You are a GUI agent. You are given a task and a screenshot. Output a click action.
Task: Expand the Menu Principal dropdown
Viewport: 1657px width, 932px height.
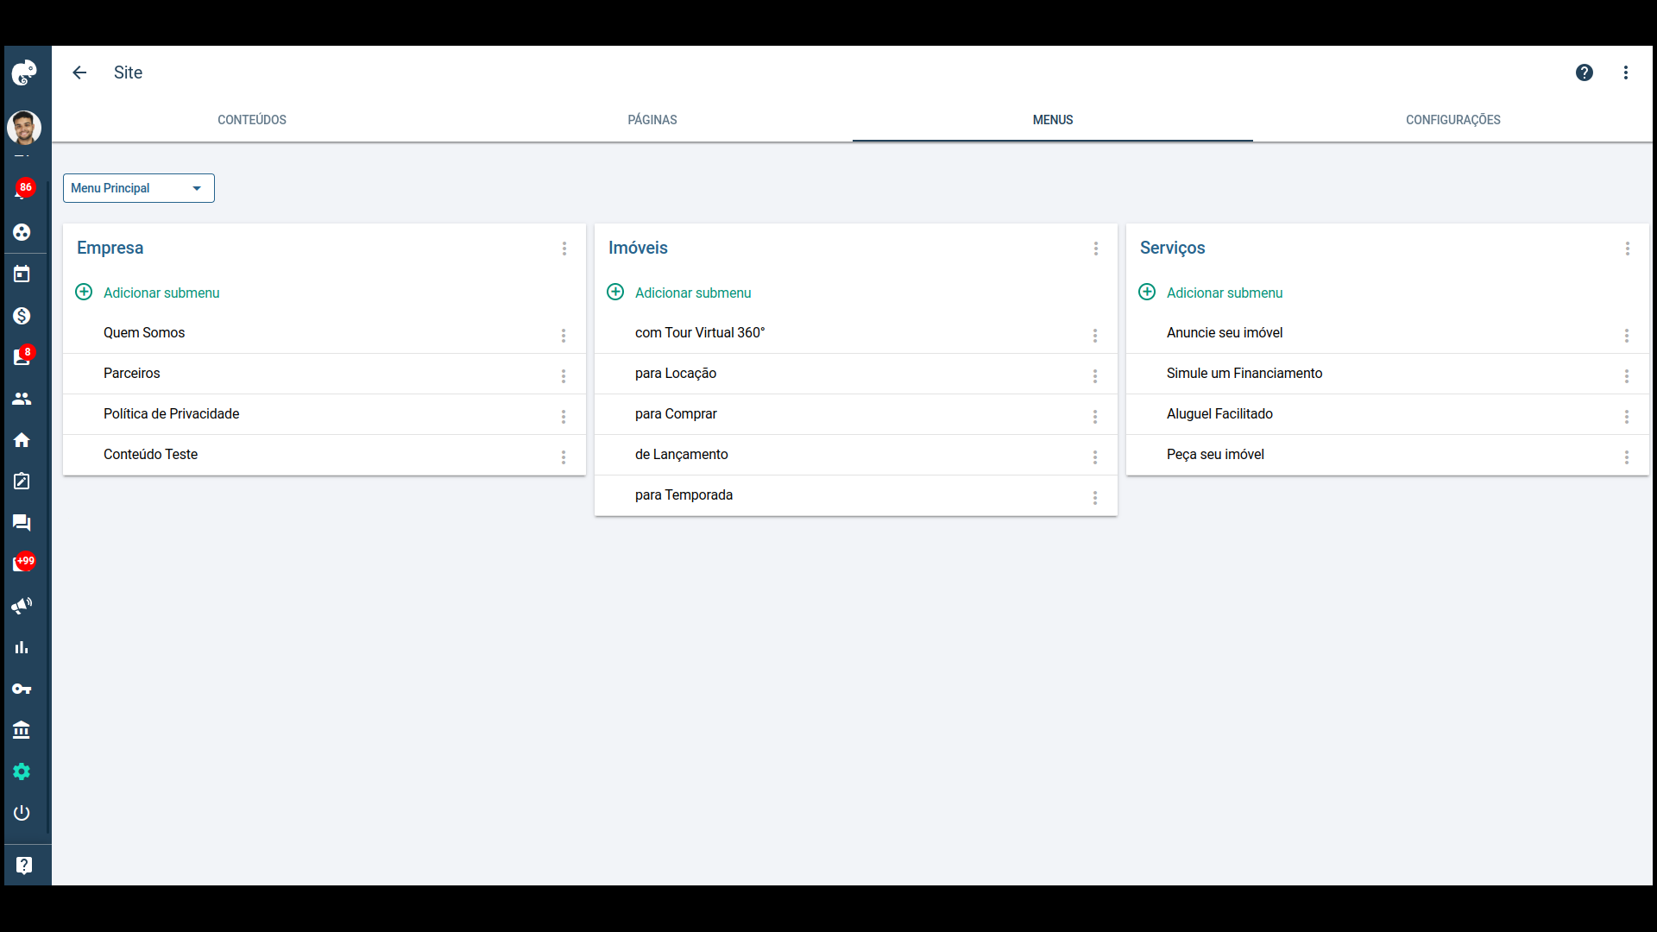click(x=139, y=188)
